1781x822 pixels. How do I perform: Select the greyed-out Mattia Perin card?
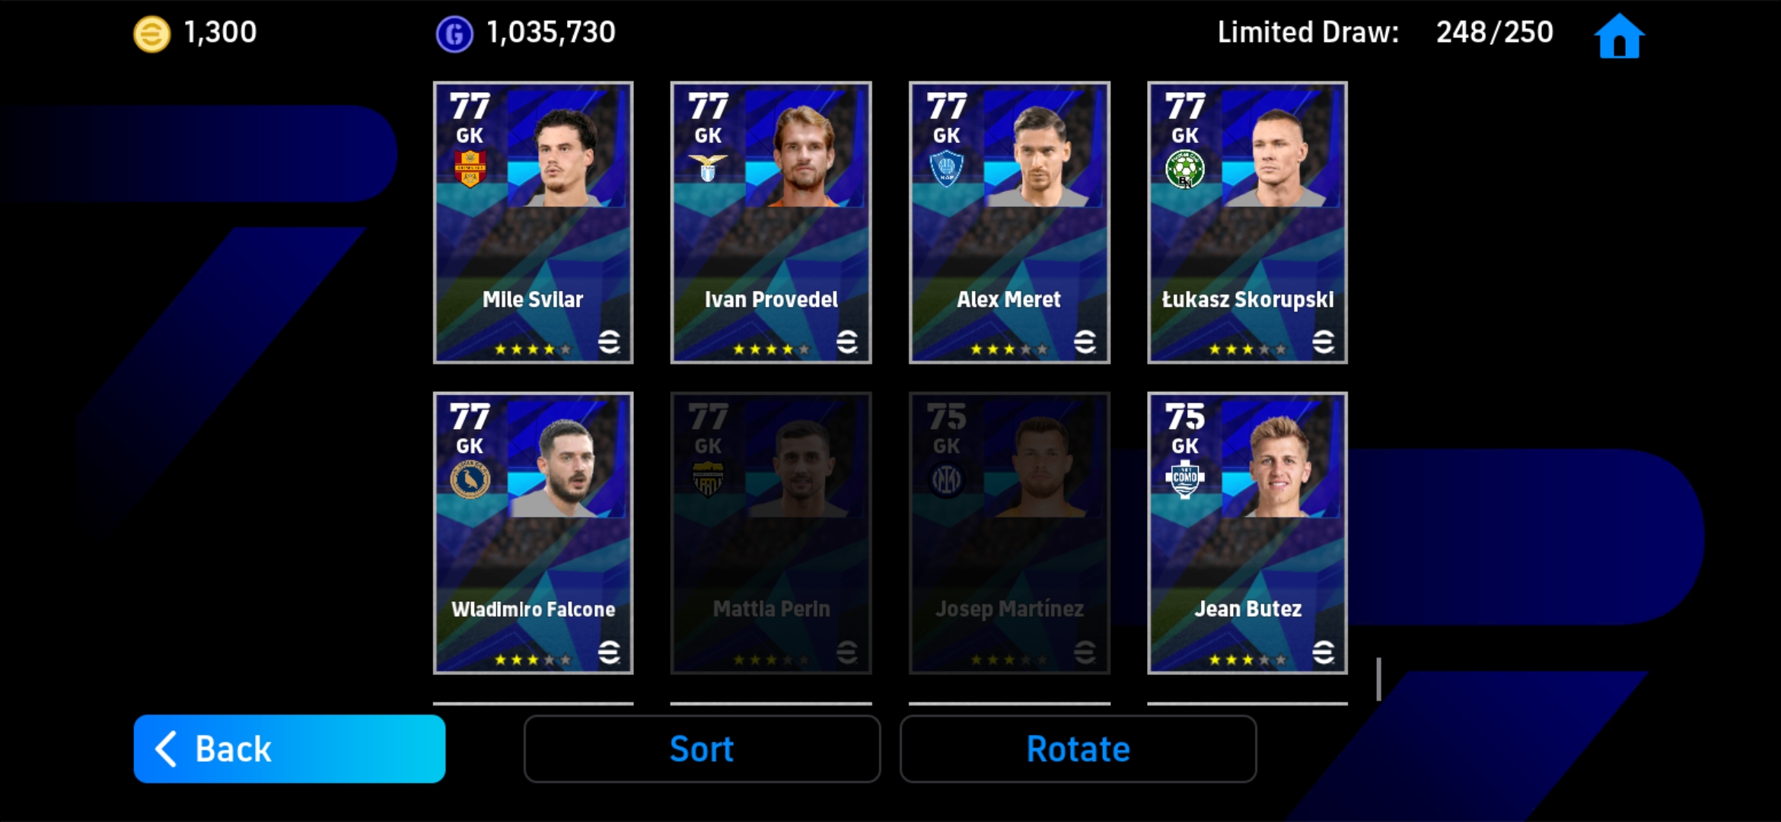point(771,533)
